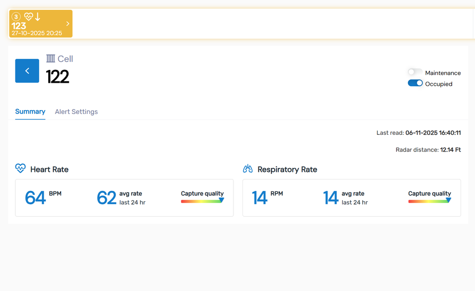Click the Heart Rate quality marker triangle

(x=222, y=200)
